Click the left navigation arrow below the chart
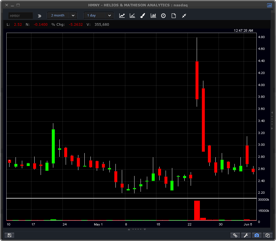 (129, 229)
